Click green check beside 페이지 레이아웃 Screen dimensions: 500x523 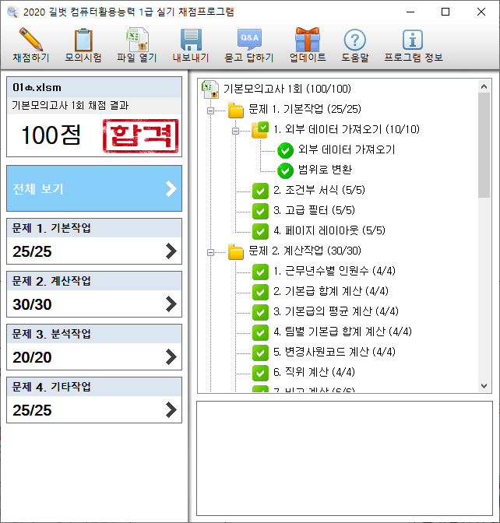point(260,230)
